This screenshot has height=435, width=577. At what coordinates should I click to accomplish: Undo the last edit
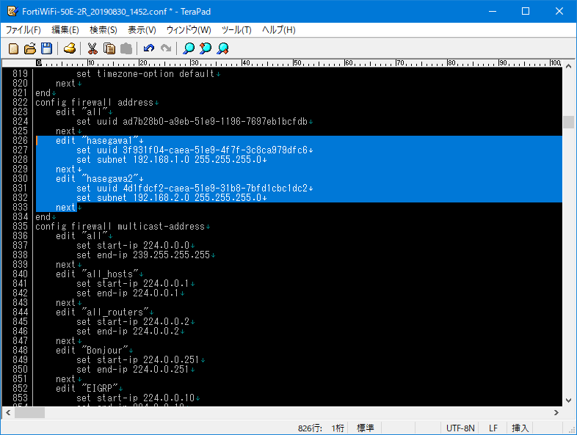(149, 48)
